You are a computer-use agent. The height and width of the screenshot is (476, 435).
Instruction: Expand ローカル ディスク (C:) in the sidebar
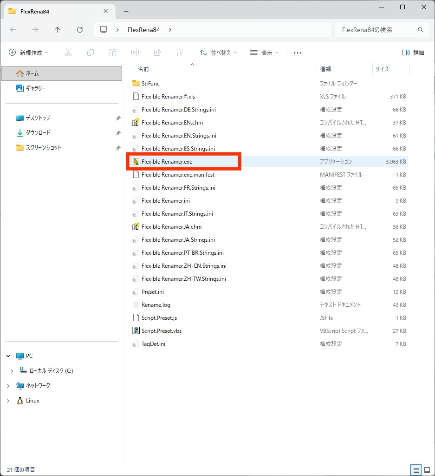(x=12, y=370)
